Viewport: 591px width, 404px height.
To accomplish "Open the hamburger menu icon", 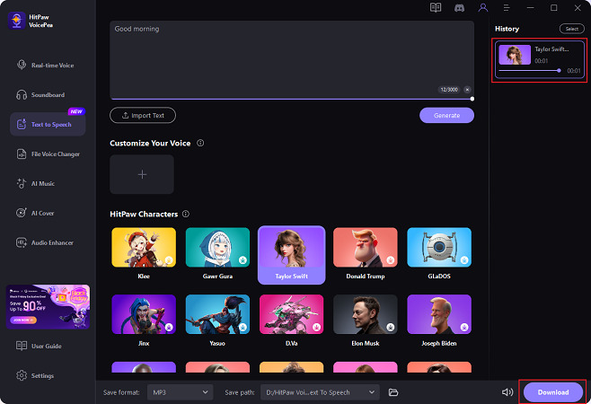I will click(x=507, y=7).
